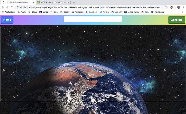The height and width of the screenshot is (114, 186).
Task: Reload the page with the refresh icon
Action: [12, 7]
